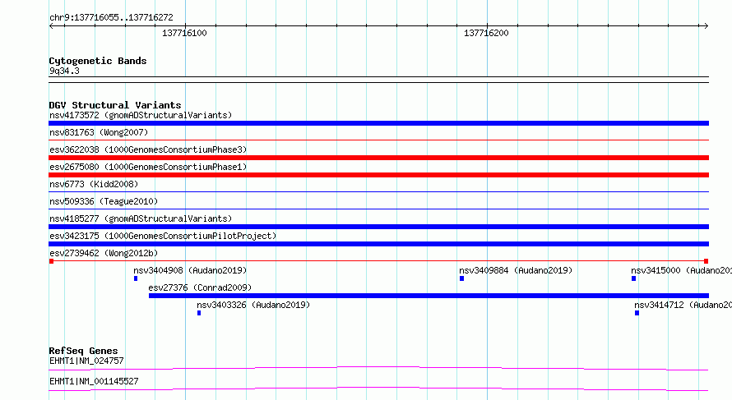The image size is (732, 400).
Task: Click the red left endpoint of esv2739462
Action: coord(51,261)
